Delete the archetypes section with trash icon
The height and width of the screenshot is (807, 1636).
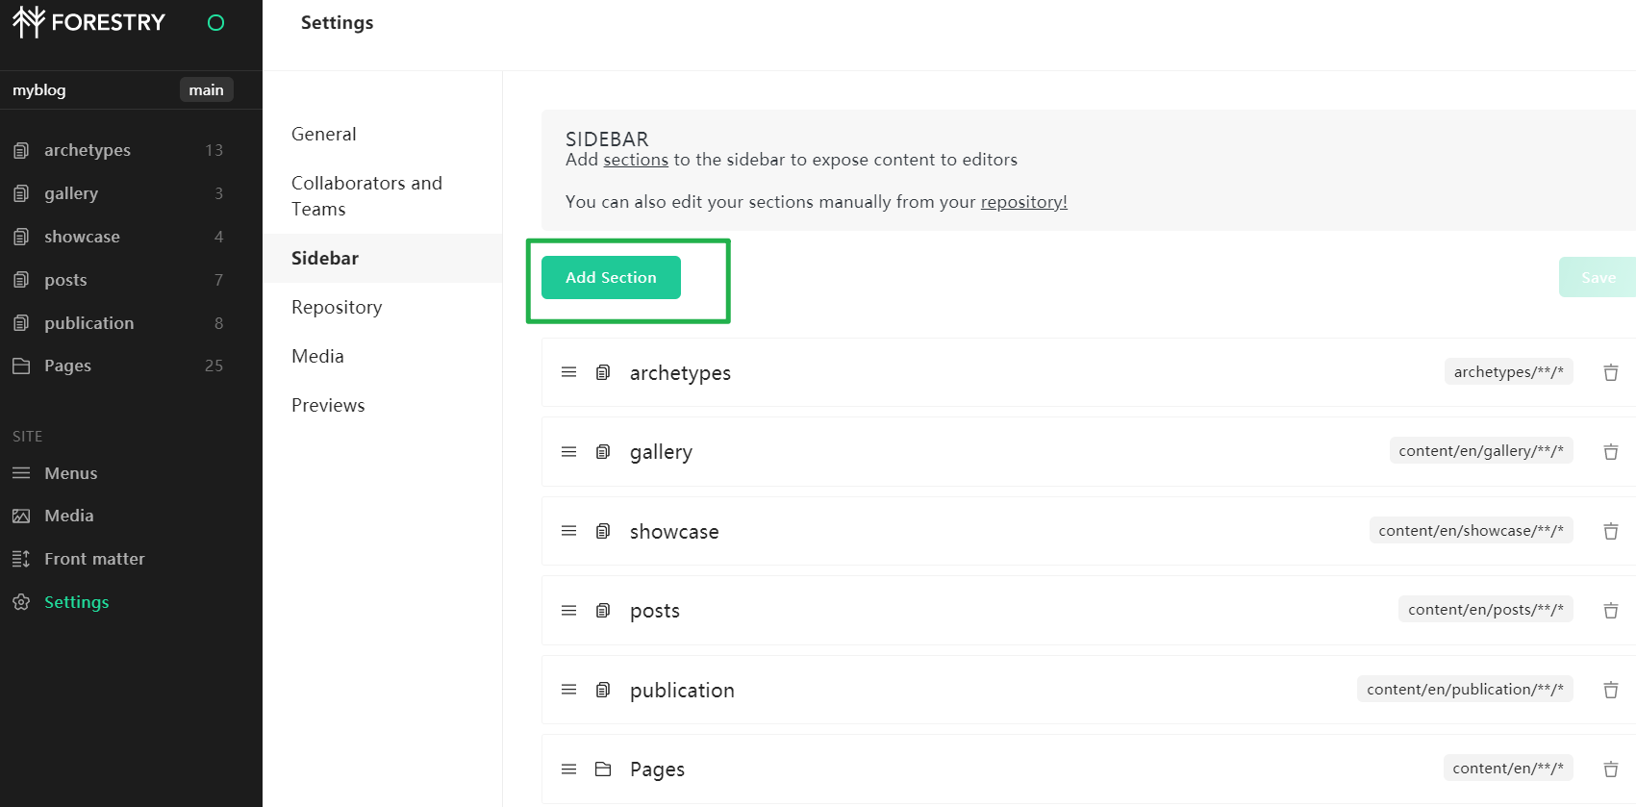1611,372
